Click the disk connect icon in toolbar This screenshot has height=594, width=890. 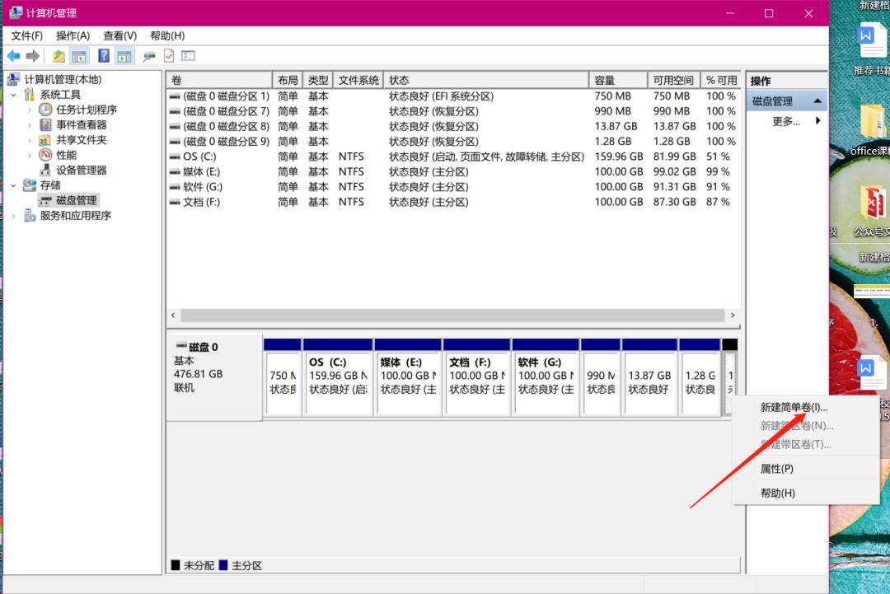149,56
